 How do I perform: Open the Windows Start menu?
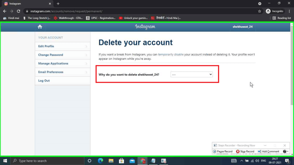tap(5, 161)
